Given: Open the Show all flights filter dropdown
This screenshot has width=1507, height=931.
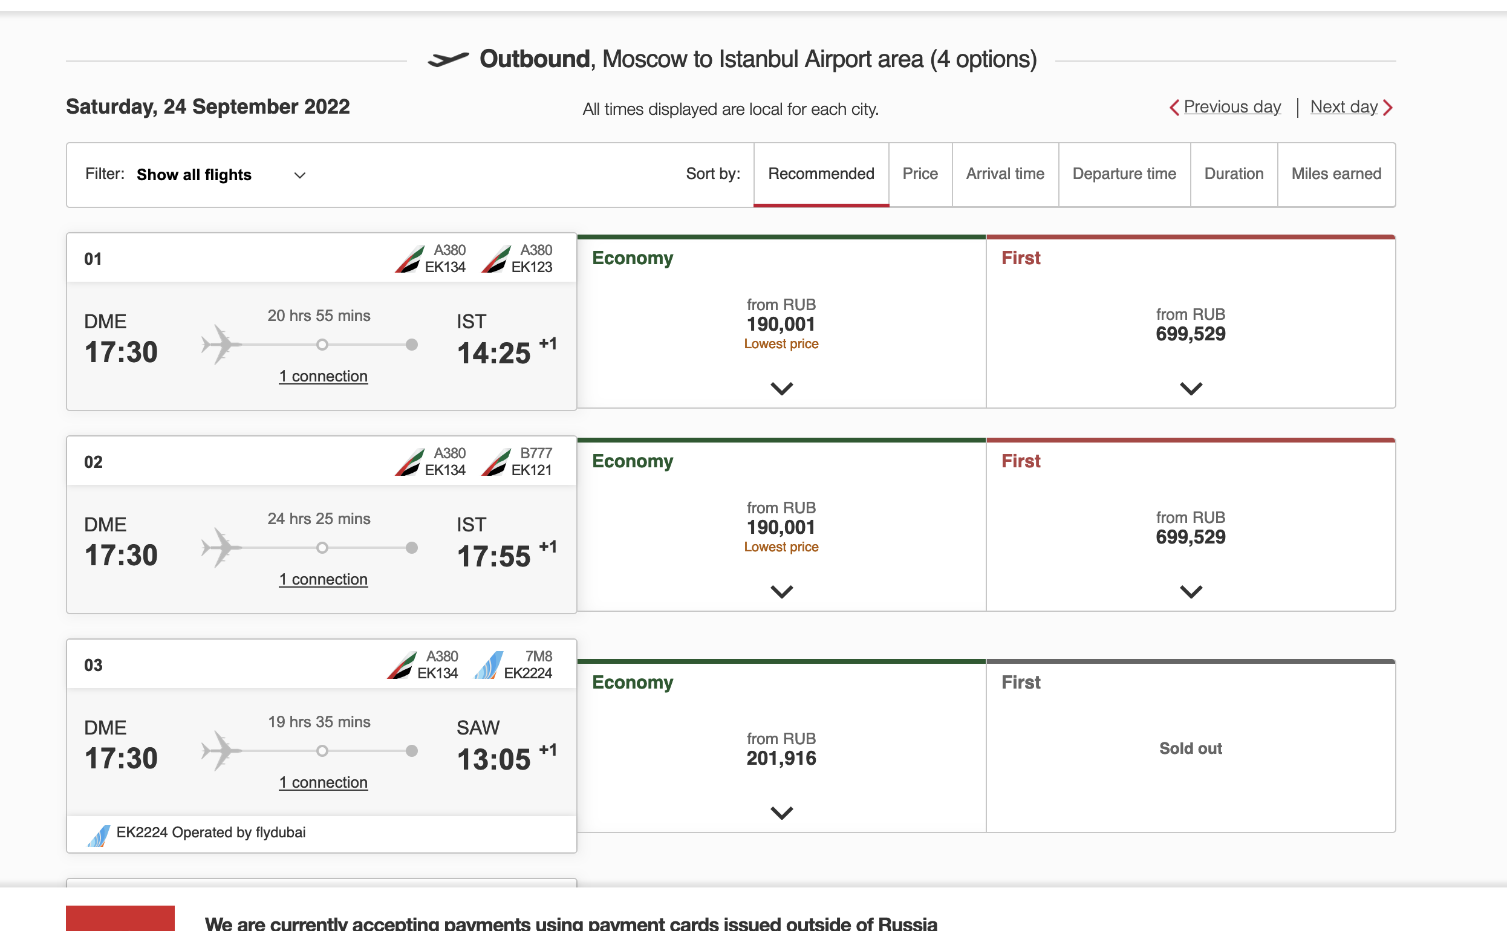Looking at the screenshot, I should [x=221, y=175].
